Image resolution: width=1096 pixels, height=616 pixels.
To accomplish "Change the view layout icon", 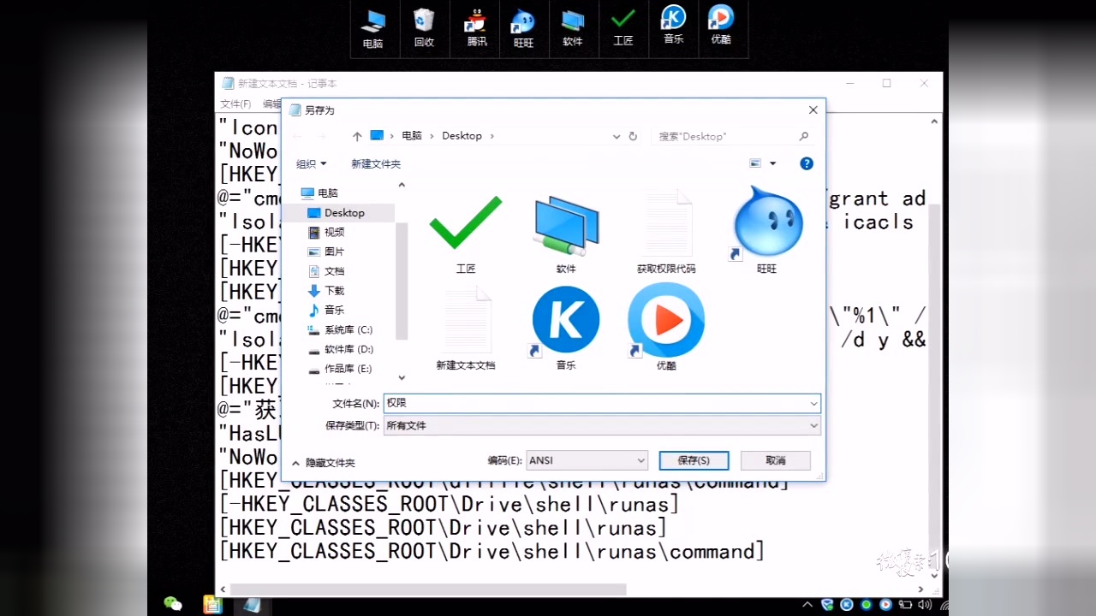I will coord(755,163).
